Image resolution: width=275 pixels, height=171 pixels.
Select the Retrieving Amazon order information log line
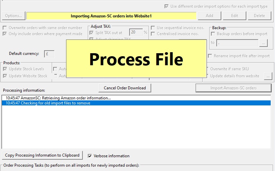point(136,98)
